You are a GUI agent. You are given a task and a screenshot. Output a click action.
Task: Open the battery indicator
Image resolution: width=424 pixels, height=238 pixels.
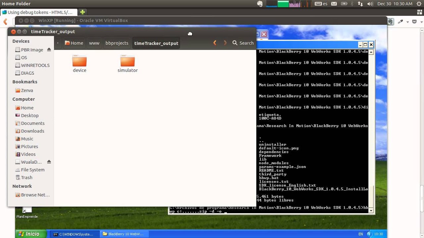point(344,4)
